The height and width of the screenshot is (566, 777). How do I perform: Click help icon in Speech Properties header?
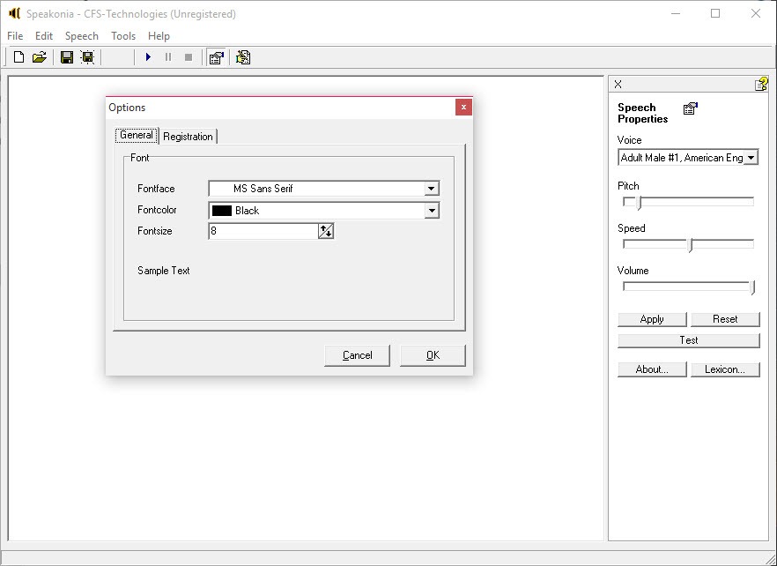762,84
